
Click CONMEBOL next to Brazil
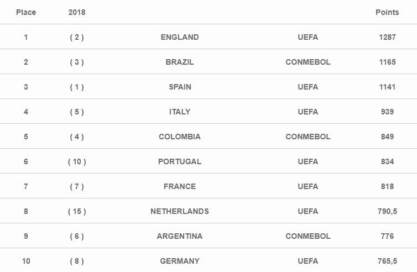click(x=308, y=62)
